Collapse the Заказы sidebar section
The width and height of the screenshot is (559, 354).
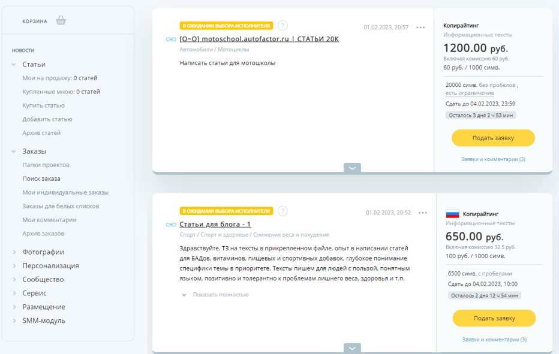14,152
